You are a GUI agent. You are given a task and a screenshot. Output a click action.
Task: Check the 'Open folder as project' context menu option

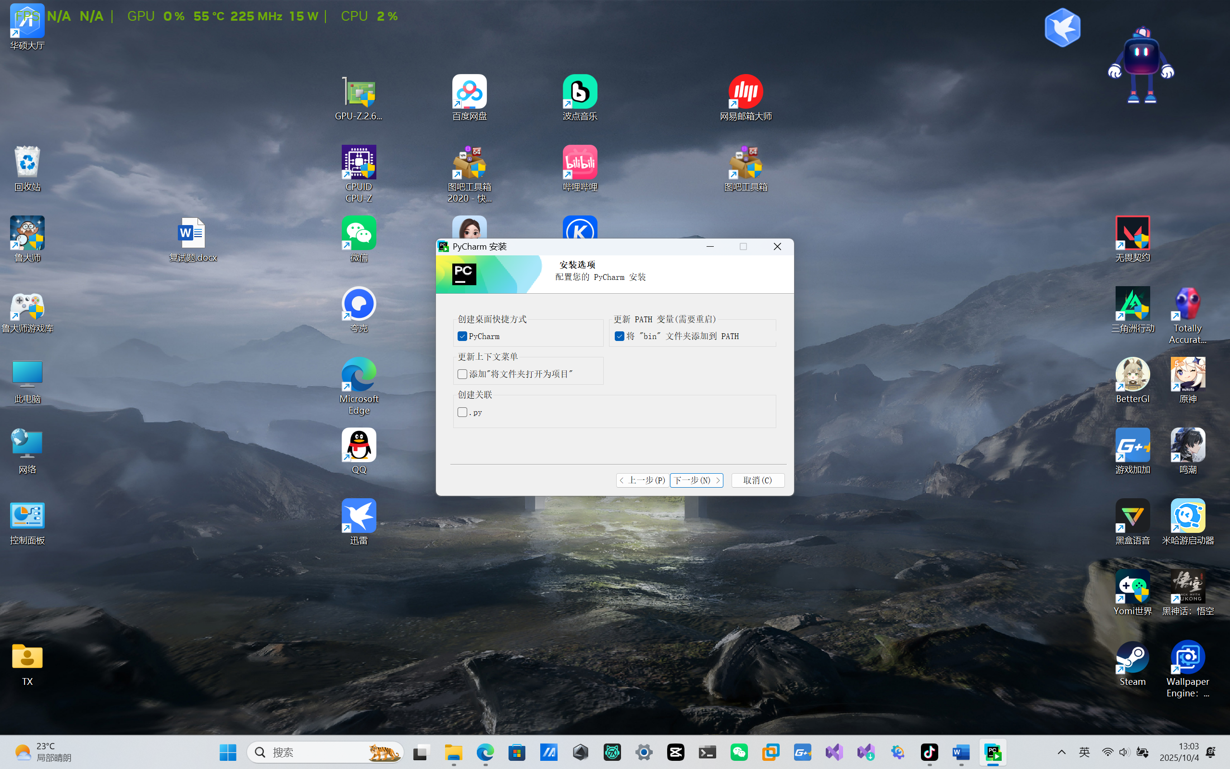(461, 374)
